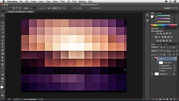Select the Clone Stamp tool
The image size is (179, 101).
3,43
